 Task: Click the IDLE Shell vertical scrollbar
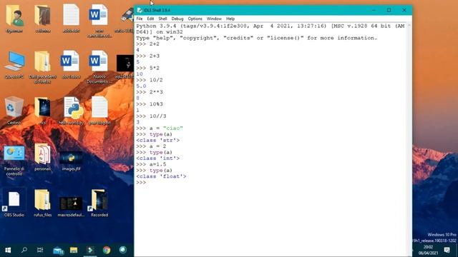[x=409, y=140]
